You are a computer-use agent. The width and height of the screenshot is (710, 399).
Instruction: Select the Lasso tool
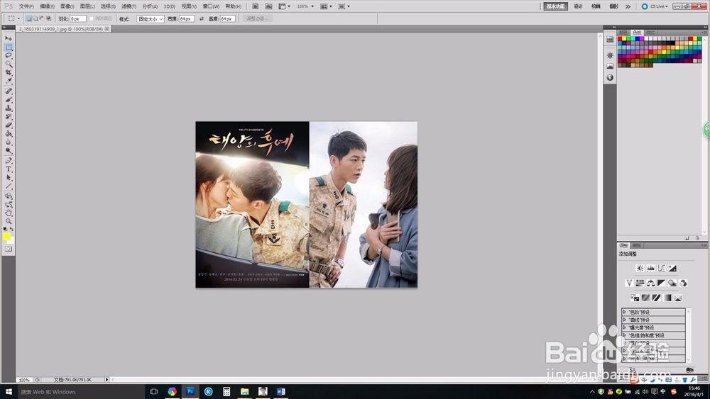point(9,55)
